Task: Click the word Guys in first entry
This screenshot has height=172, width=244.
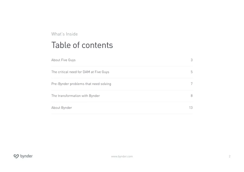Action: (x=72, y=60)
